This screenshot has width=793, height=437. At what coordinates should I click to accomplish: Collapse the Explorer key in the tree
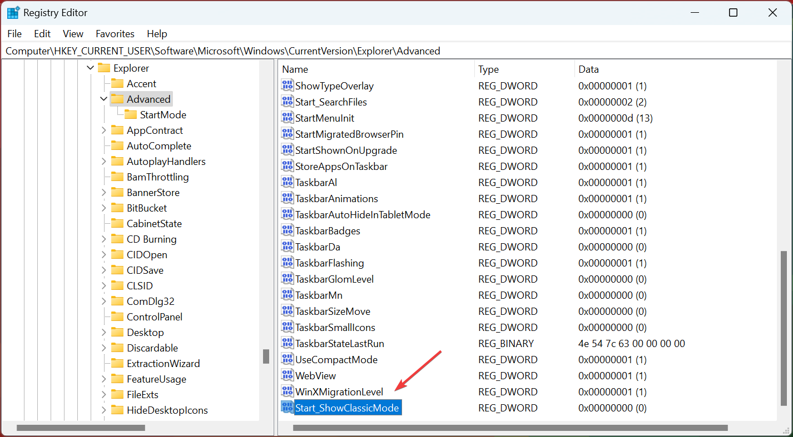click(x=91, y=68)
